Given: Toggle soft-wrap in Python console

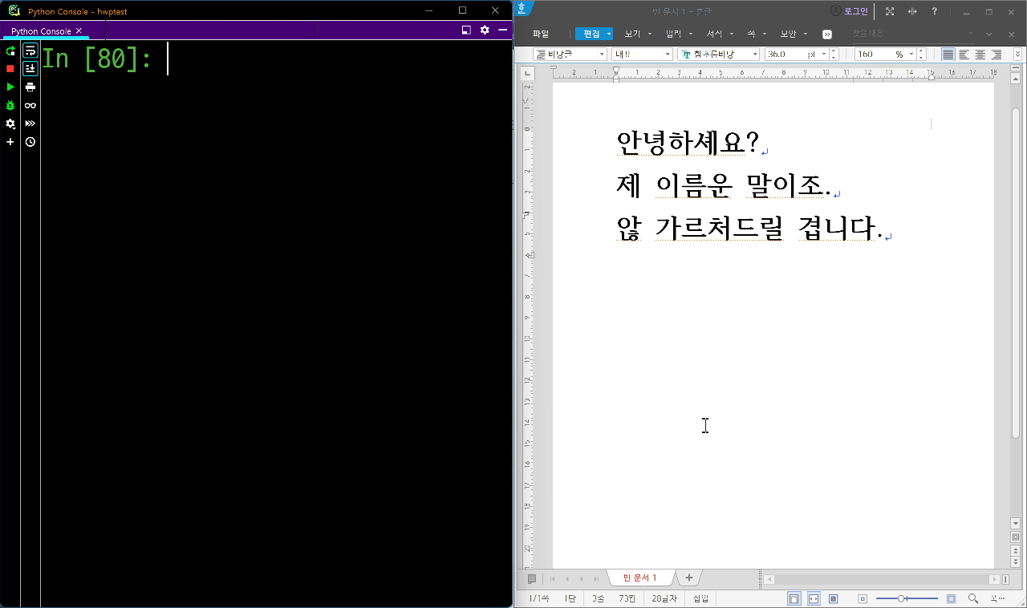Looking at the screenshot, I should 30,51.
